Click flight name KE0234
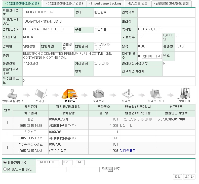The image size is (199, 184). 28,37
